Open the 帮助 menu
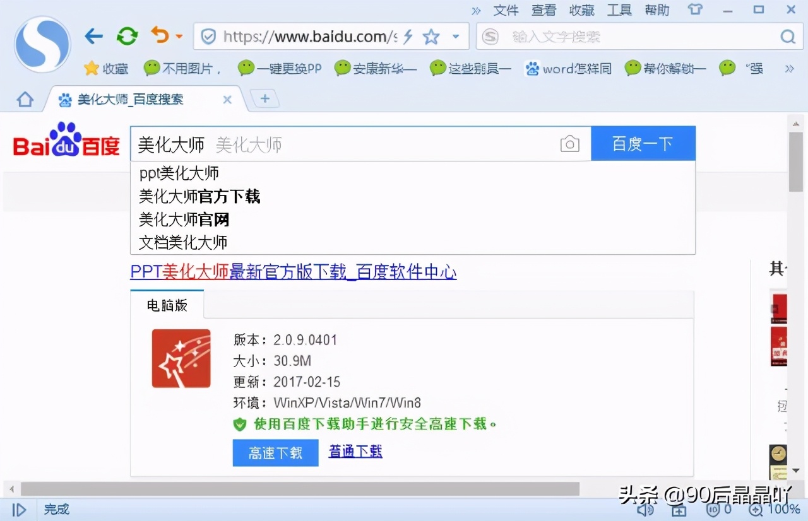Screen dimensions: 808x521 (657, 10)
